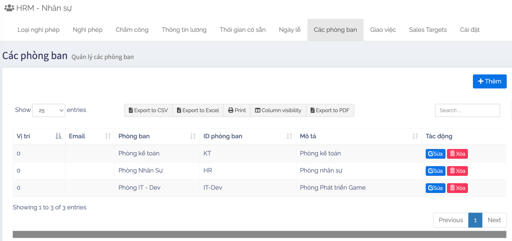Edit the Phòng kế toán row
Viewport: 512px width, 241px height.
(x=435, y=154)
